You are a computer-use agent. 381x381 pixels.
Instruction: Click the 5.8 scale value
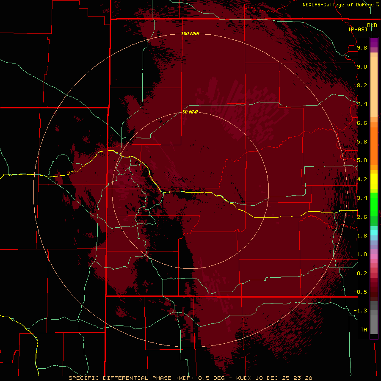point(362,142)
